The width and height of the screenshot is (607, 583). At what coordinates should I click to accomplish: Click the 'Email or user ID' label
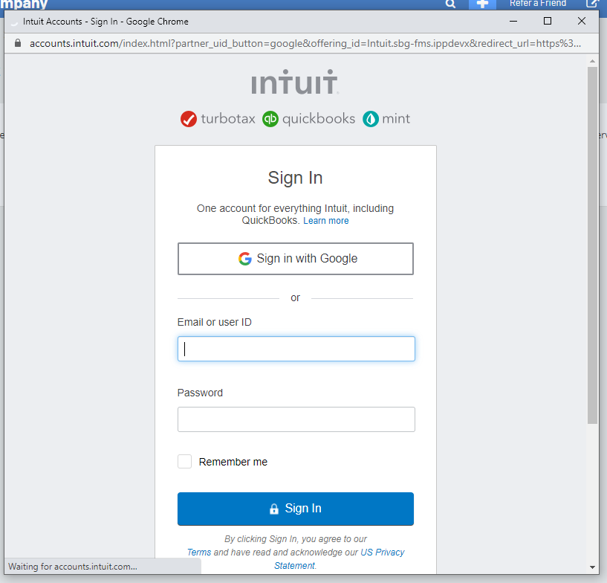tap(215, 322)
